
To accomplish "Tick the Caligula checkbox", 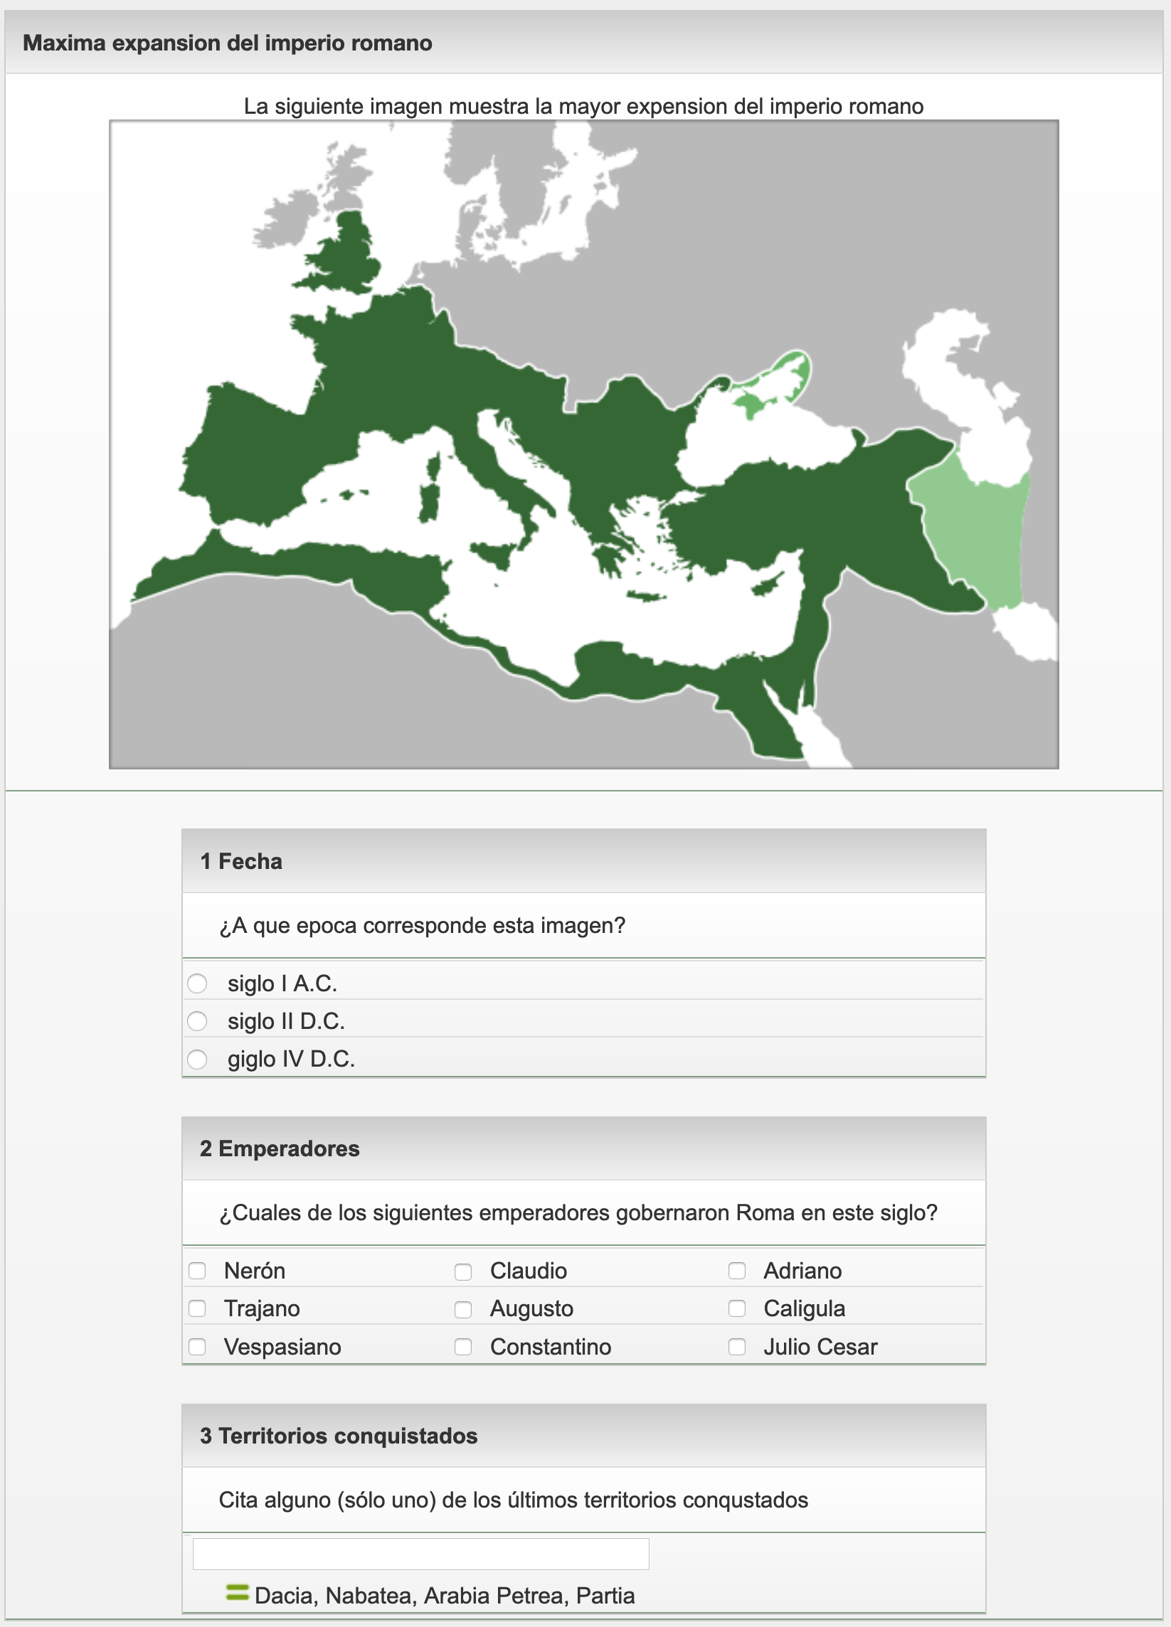I will point(737,1308).
